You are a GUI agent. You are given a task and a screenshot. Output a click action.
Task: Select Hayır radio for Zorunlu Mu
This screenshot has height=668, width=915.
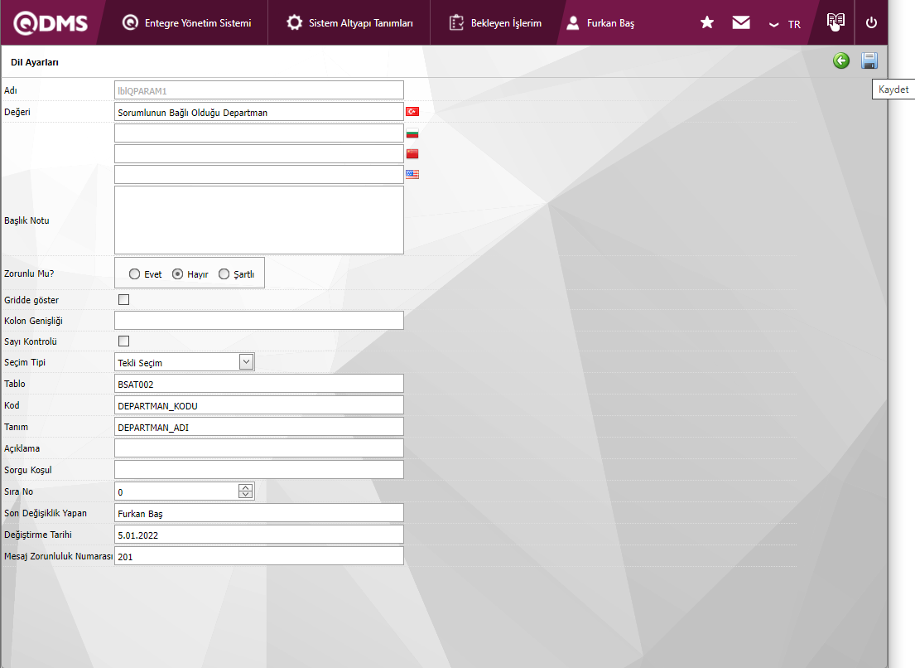[x=177, y=273]
